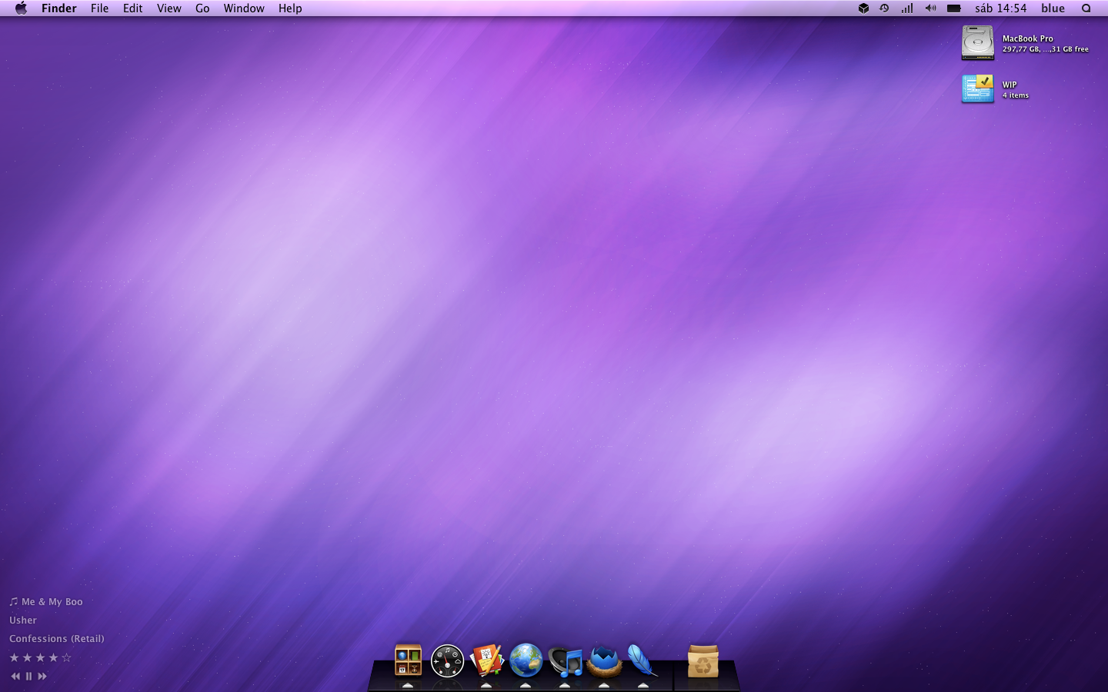Screen dimensions: 1108x692
Task: Open the Time Machine menu bar icon
Action: pyautogui.click(x=885, y=8)
